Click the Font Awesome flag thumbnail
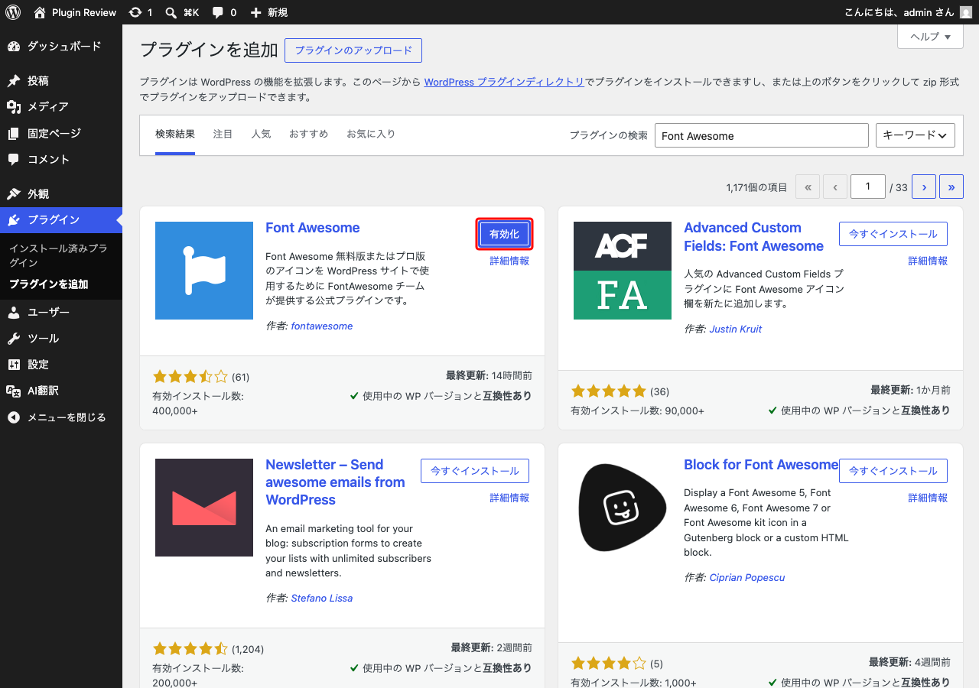The image size is (979, 688). point(204,271)
